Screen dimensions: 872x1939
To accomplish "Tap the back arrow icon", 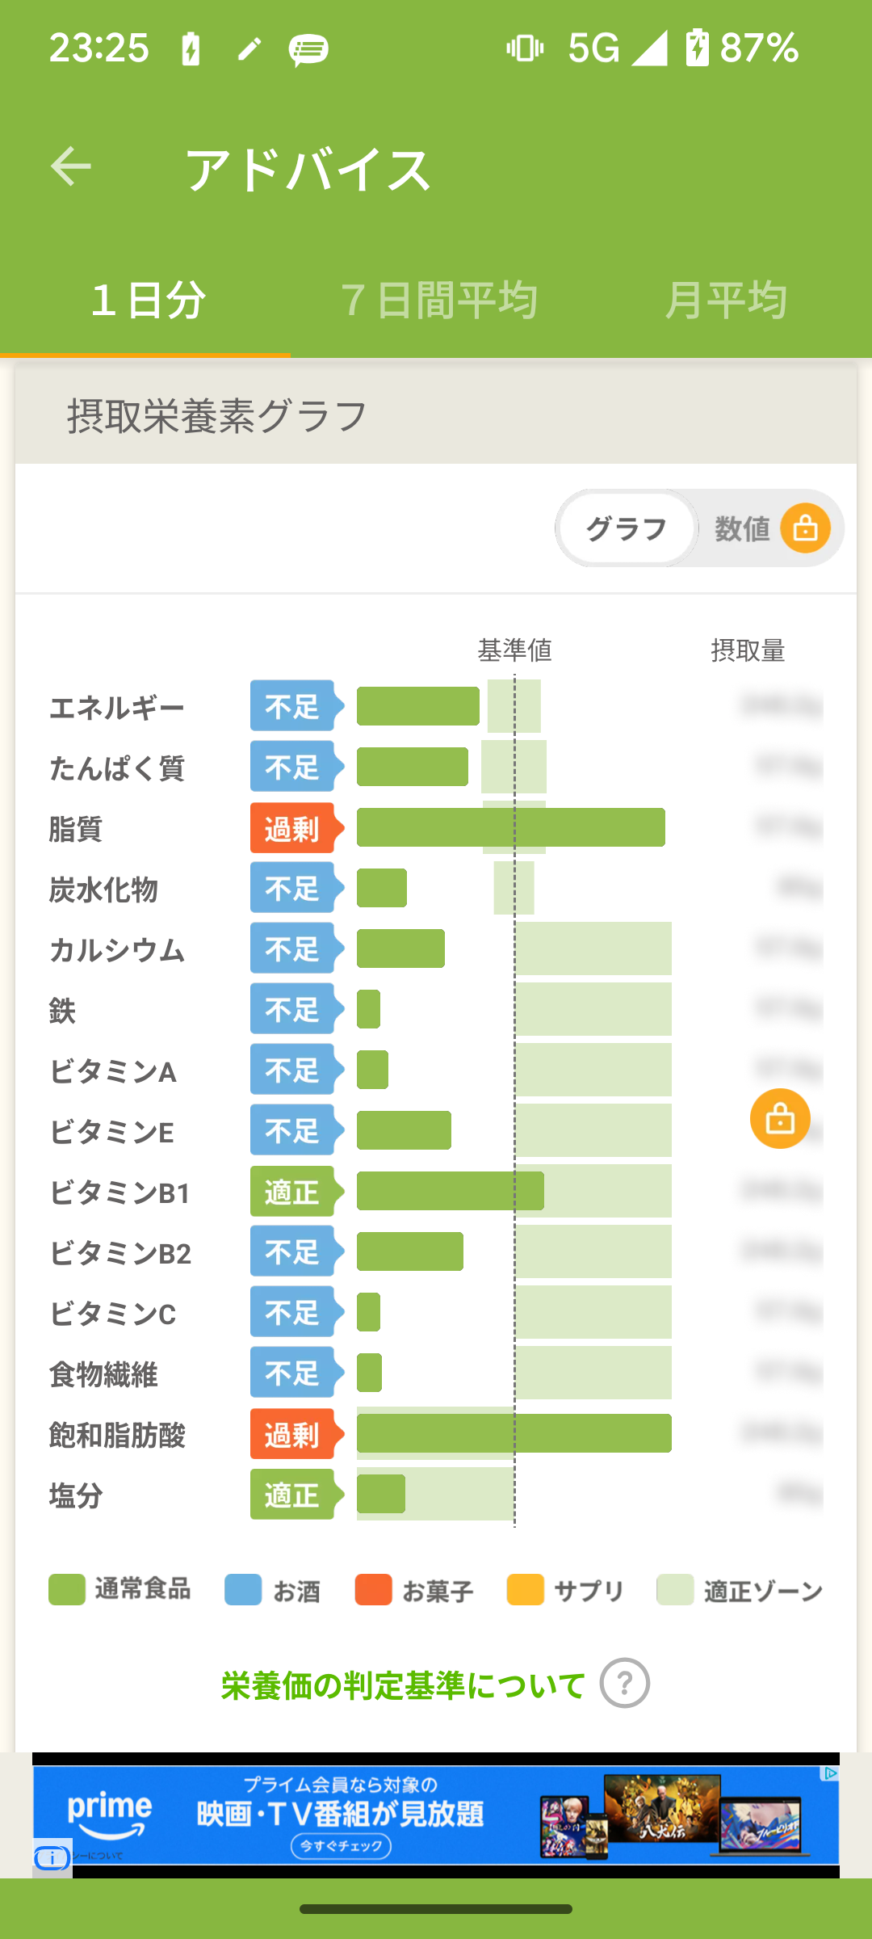I will pos(71,167).
